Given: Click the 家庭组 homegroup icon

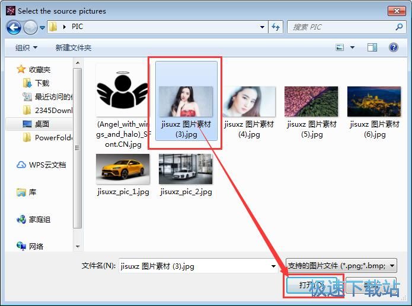Looking at the screenshot, I should (x=21, y=220).
